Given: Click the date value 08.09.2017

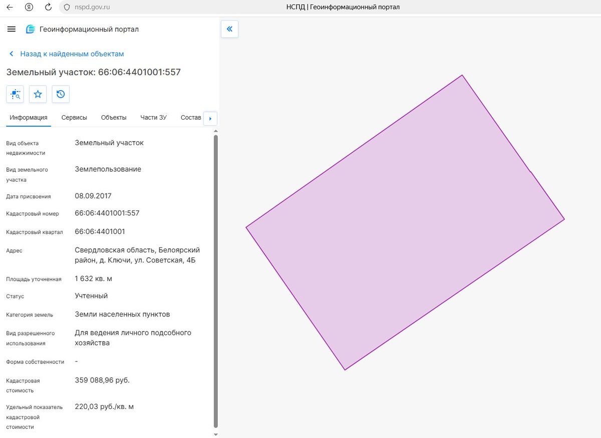Looking at the screenshot, I should [x=93, y=196].
